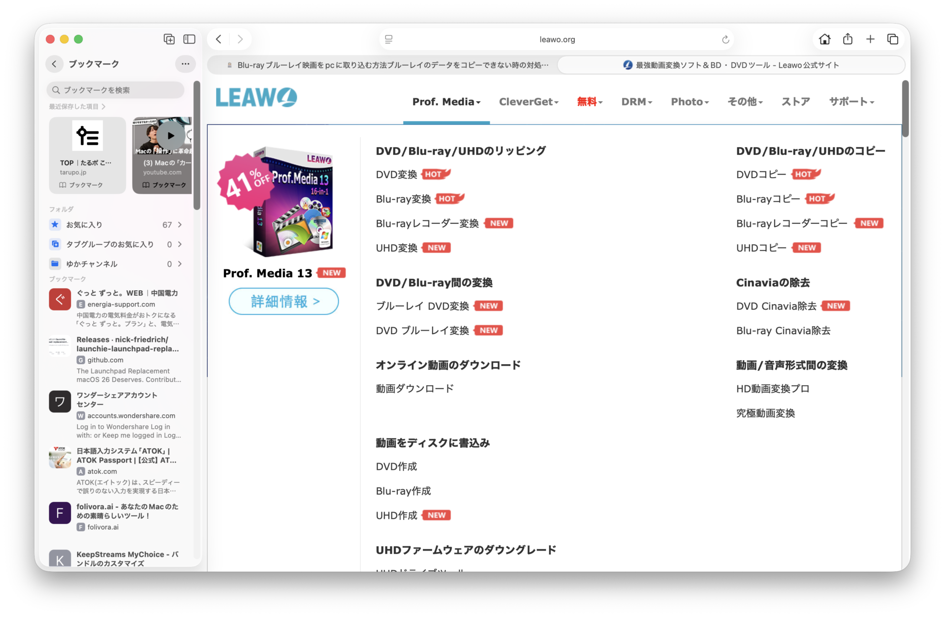
Task: Click the 詳細情報 button
Action: [283, 301]
